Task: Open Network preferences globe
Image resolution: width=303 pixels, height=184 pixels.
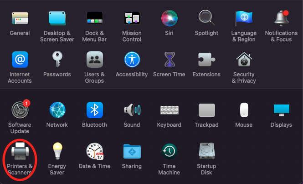Action: pos(57,110)
